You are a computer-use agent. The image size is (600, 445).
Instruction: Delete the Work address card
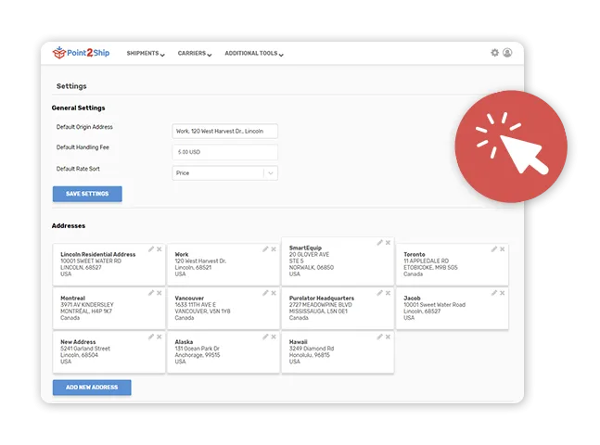coord(274,249)
